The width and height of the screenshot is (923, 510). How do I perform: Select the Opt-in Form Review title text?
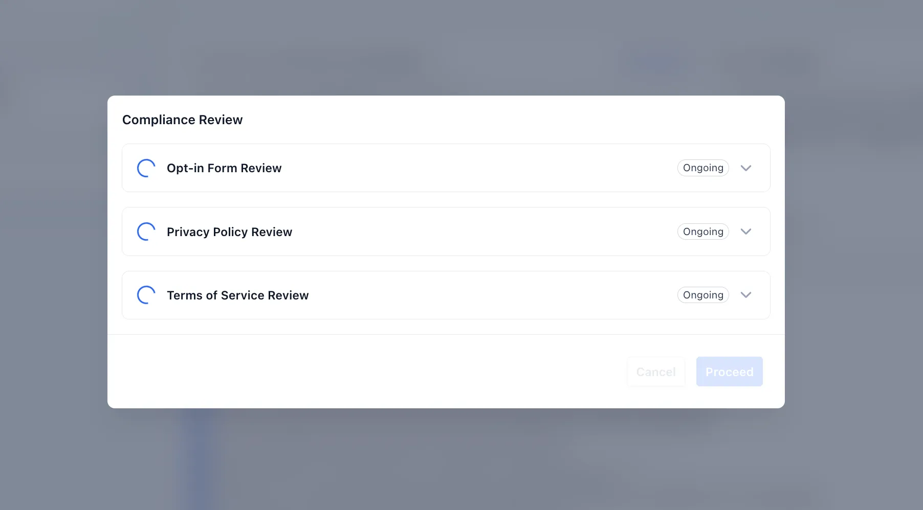click(224, 168)
